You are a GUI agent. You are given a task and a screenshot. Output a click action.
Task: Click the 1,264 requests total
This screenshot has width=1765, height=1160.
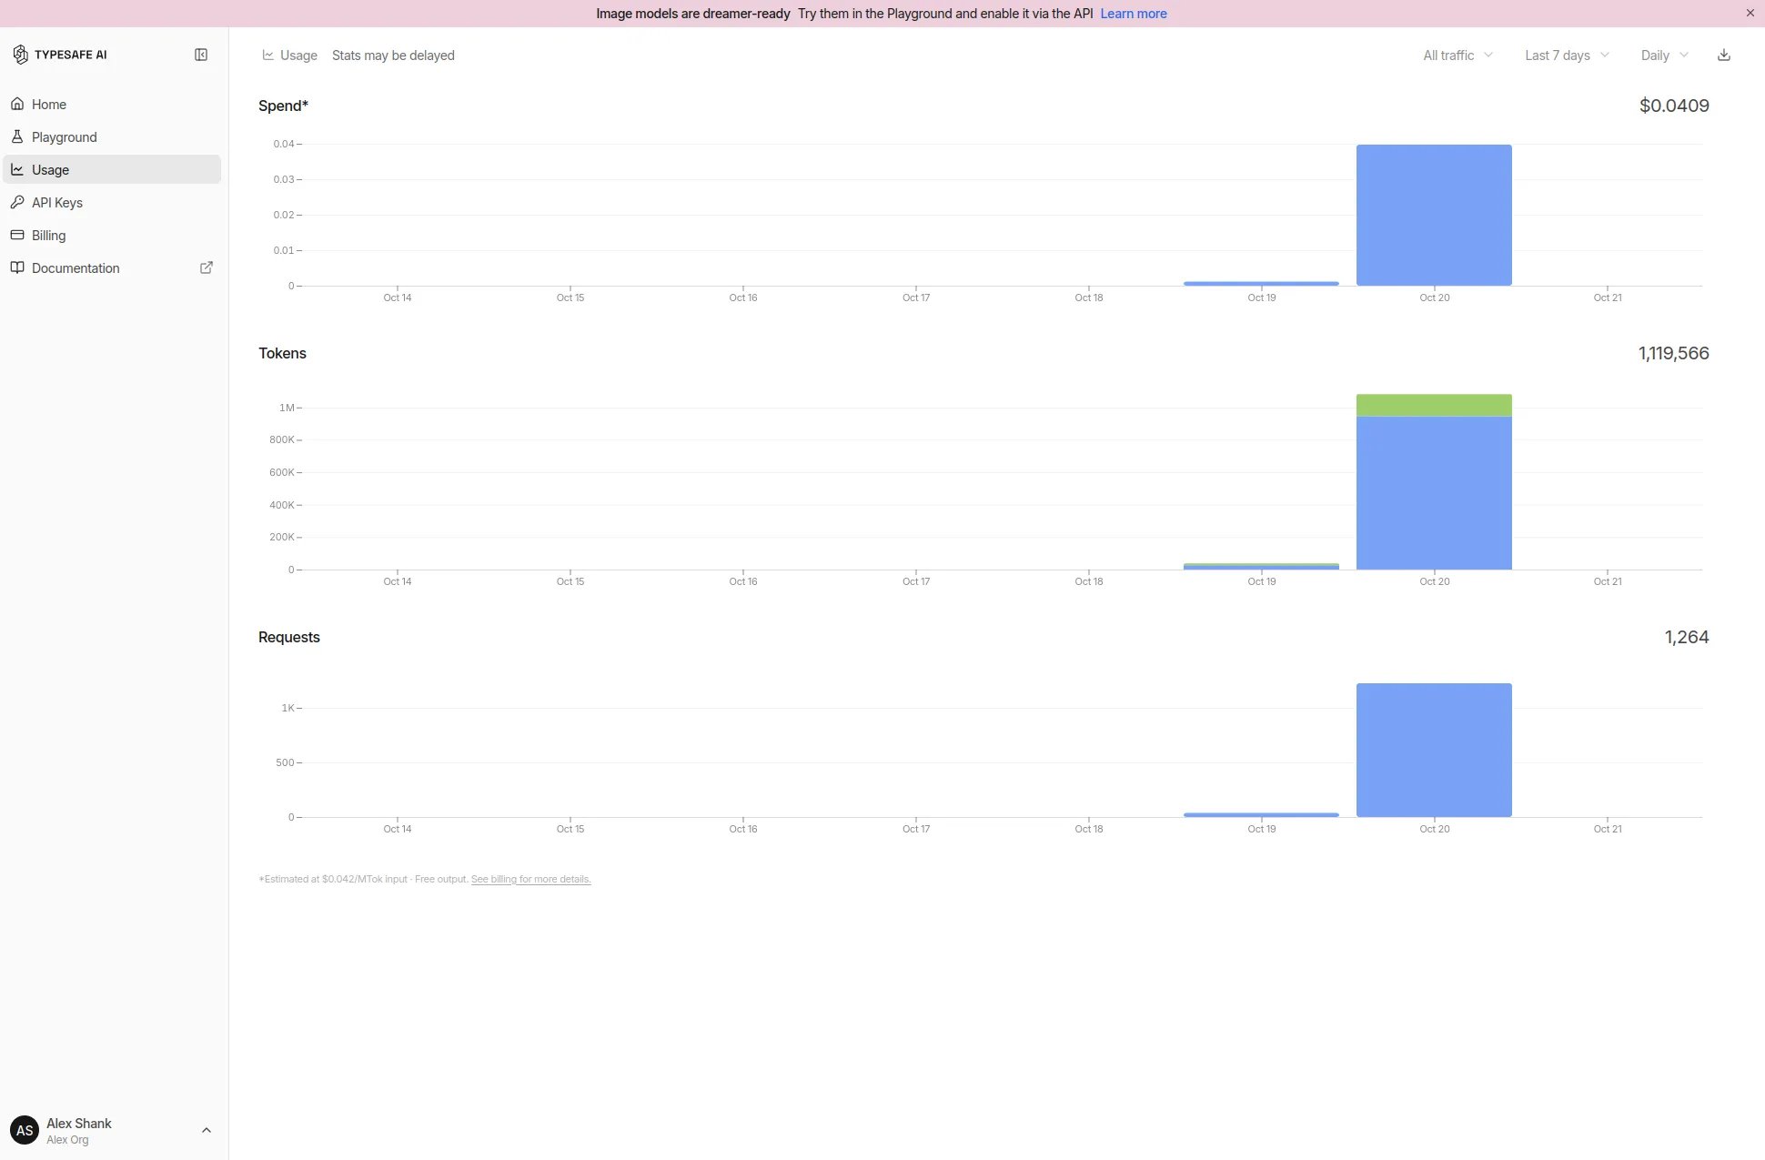(x=1687, y=637)
